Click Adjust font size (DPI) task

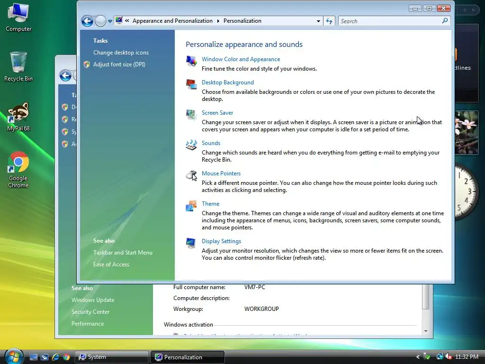pyautogui.click(x=119, y=64)
